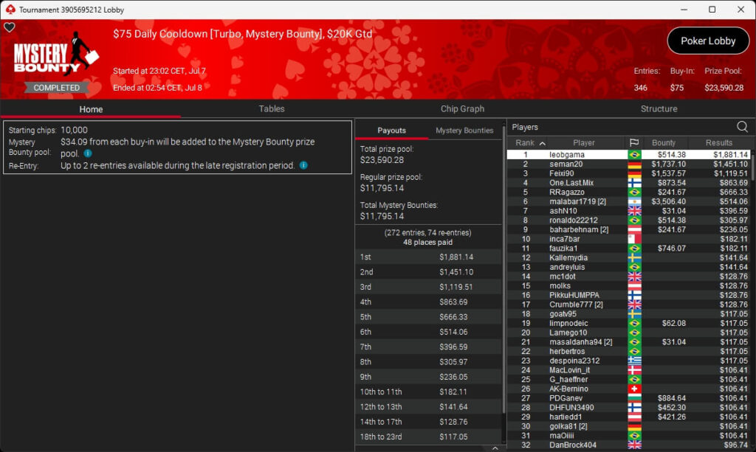Toggle Rank column sort arrow
Image resolution: width=756 pixels, height=452 pixels.
(543, 143)
